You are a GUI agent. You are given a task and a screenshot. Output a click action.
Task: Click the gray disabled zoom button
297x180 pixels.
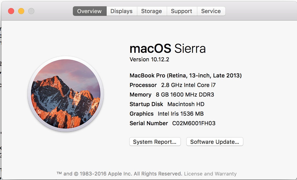31,11
